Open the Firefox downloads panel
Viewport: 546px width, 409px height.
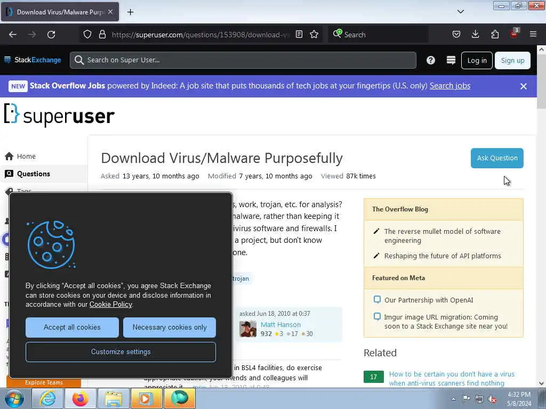coord(475,35)
